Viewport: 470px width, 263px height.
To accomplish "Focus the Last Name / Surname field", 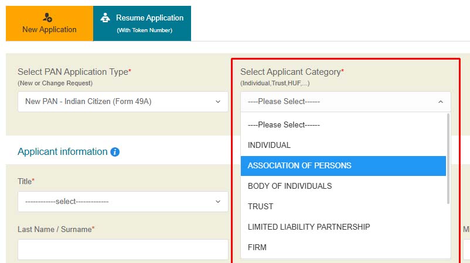I will pyautogui.click(x=122, y=250).
